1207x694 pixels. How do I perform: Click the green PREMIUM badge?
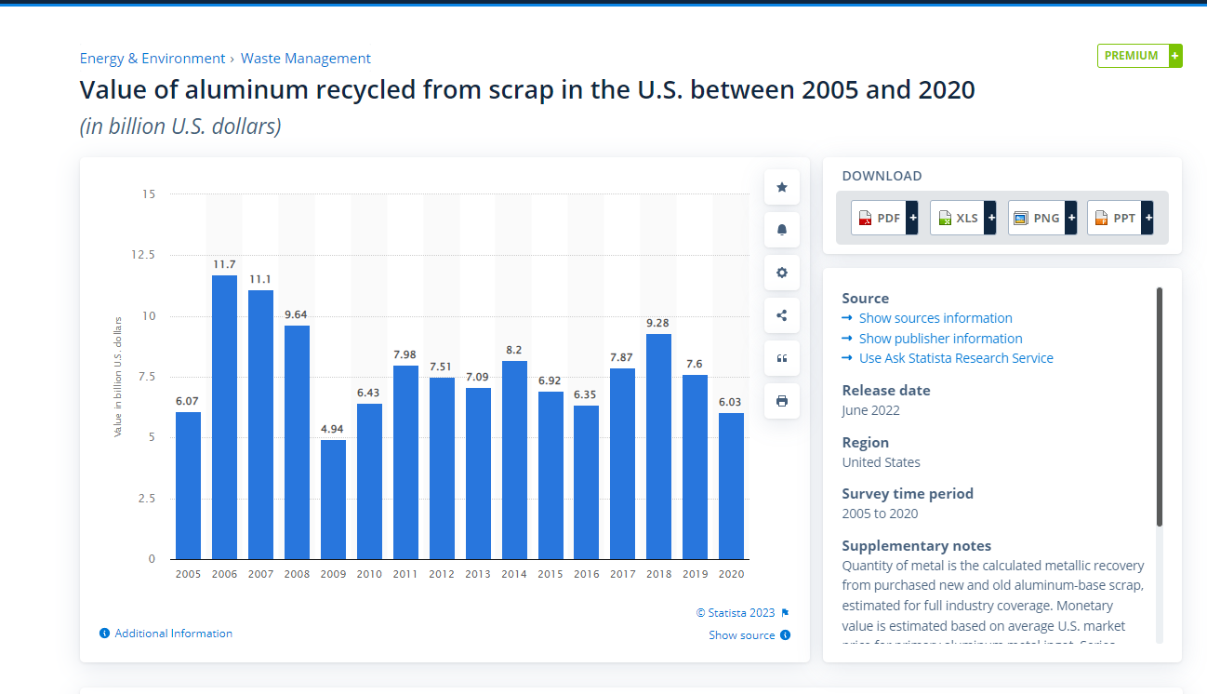point(1140,56)
